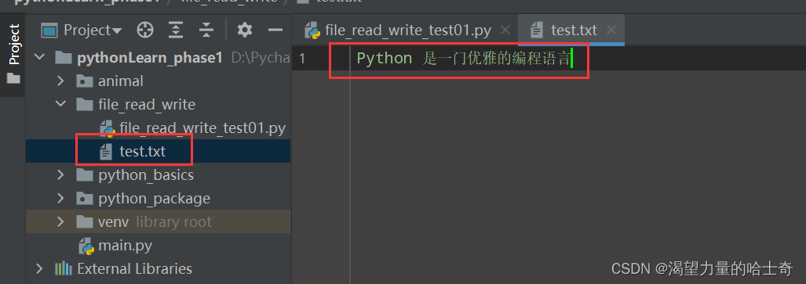Select main.py in project tree
The width and height of the screenshot is (806, 284).
pyautogui.click(x=125, y=246)
